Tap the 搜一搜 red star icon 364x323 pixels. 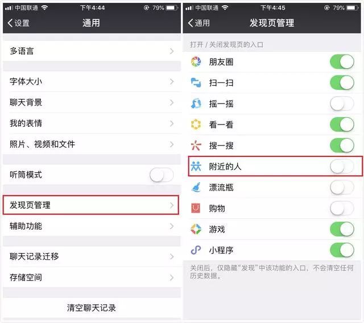196,145
